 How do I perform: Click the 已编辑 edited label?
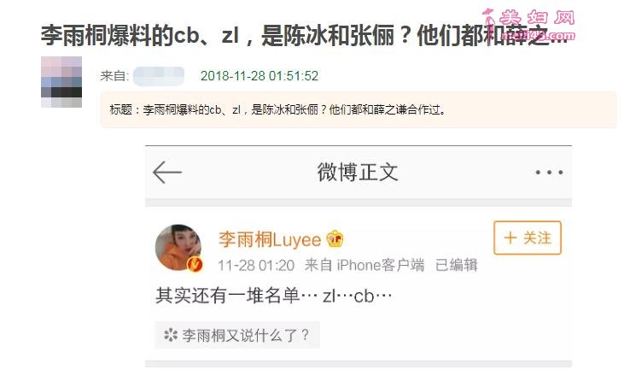[457, 265]
